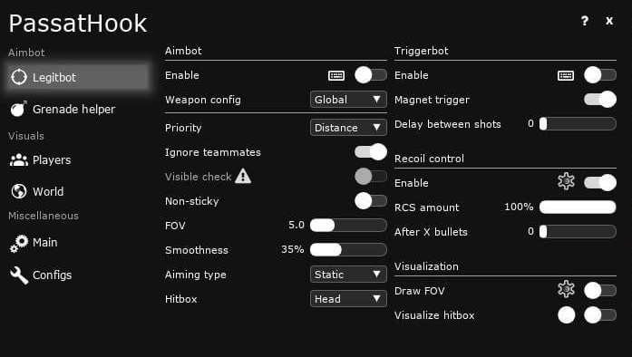The height and width of the screenshot is (357, 632).
Task: Click the Aimbot Enable keybind keyboard icon
Action: pyautogui.click(x=336, y=75)
